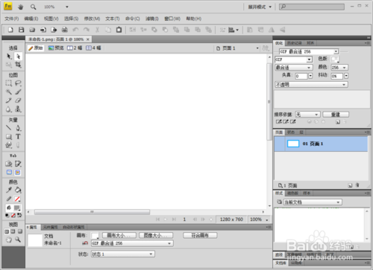Select the Paint Bucket tool
The width and height of the screenshot is (373, 270).
pos(18,190)
